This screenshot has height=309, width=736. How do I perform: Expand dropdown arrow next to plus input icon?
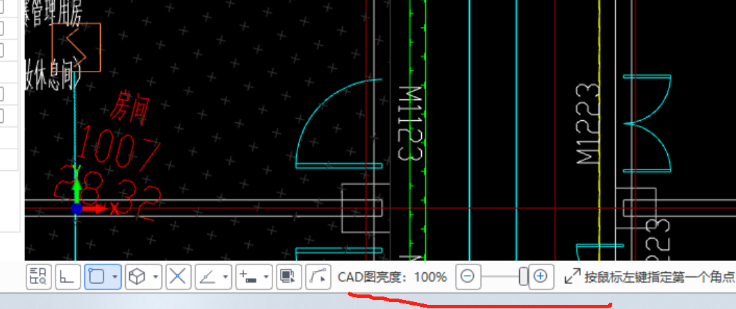point(267,277)
